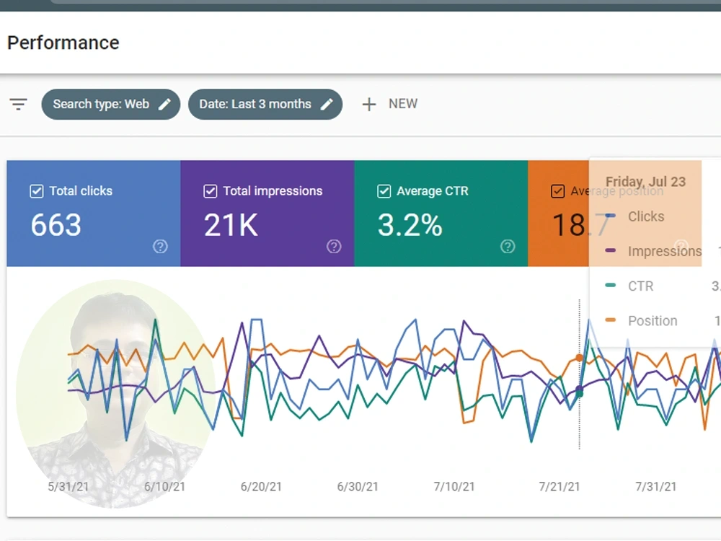Click the Friday, Jul 23 tooltip date

point(645,182)
